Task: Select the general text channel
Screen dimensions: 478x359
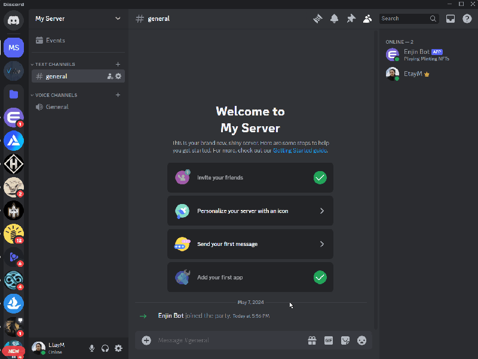Action: coord(66,76)
